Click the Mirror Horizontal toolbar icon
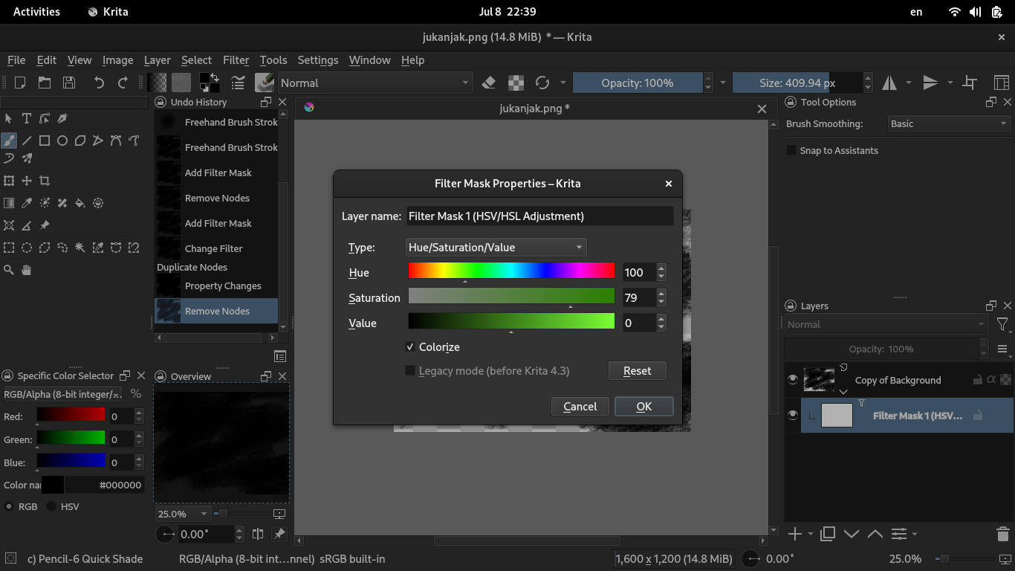This screenshot has height=571, width=1015. pos(889,83)
